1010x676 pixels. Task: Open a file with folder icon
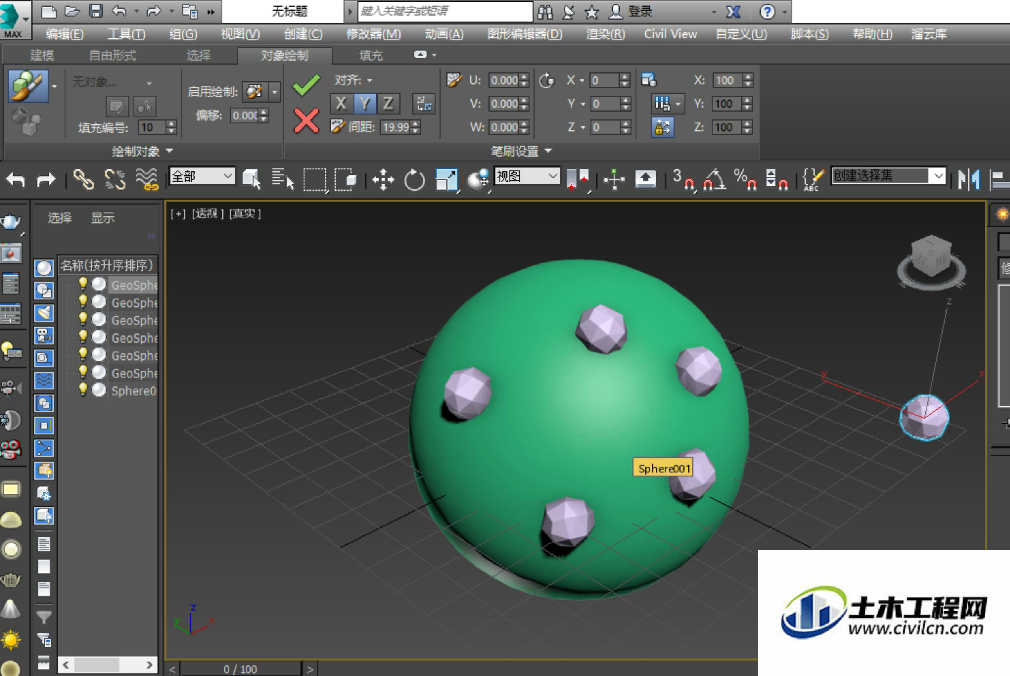(72, 11)
